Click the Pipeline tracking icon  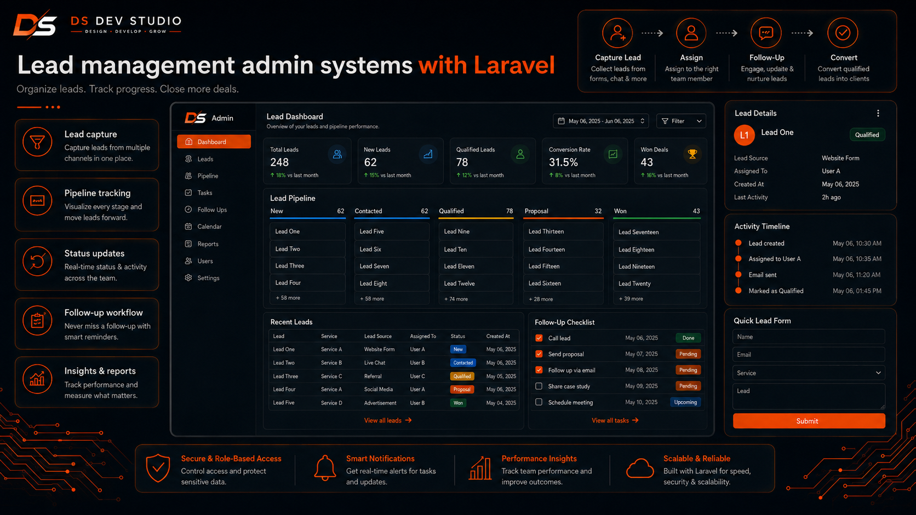37,201
